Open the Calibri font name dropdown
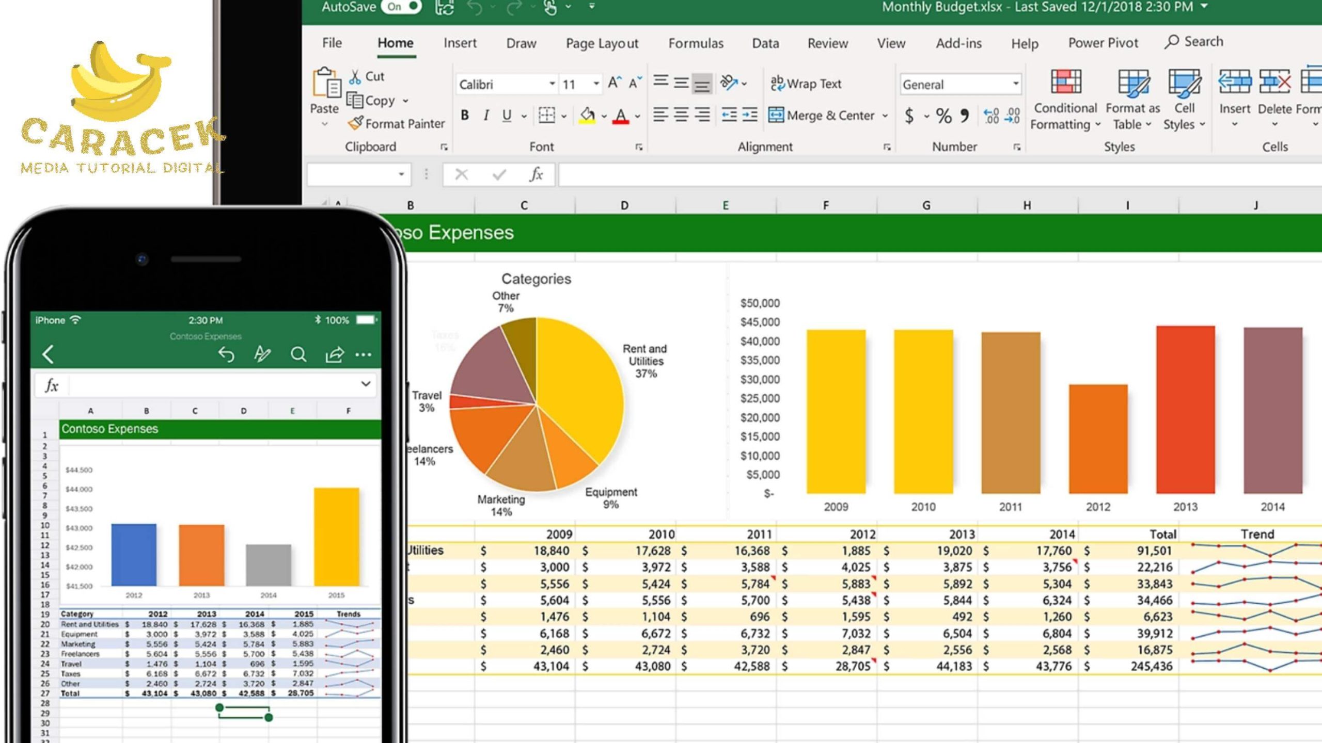Image resolution: width=1322 pixels, height=743 pixels. click(552, 84)
